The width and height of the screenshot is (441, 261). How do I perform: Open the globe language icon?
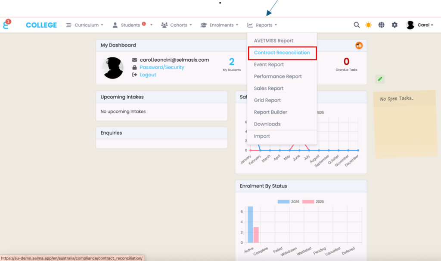tap(381, 25)
